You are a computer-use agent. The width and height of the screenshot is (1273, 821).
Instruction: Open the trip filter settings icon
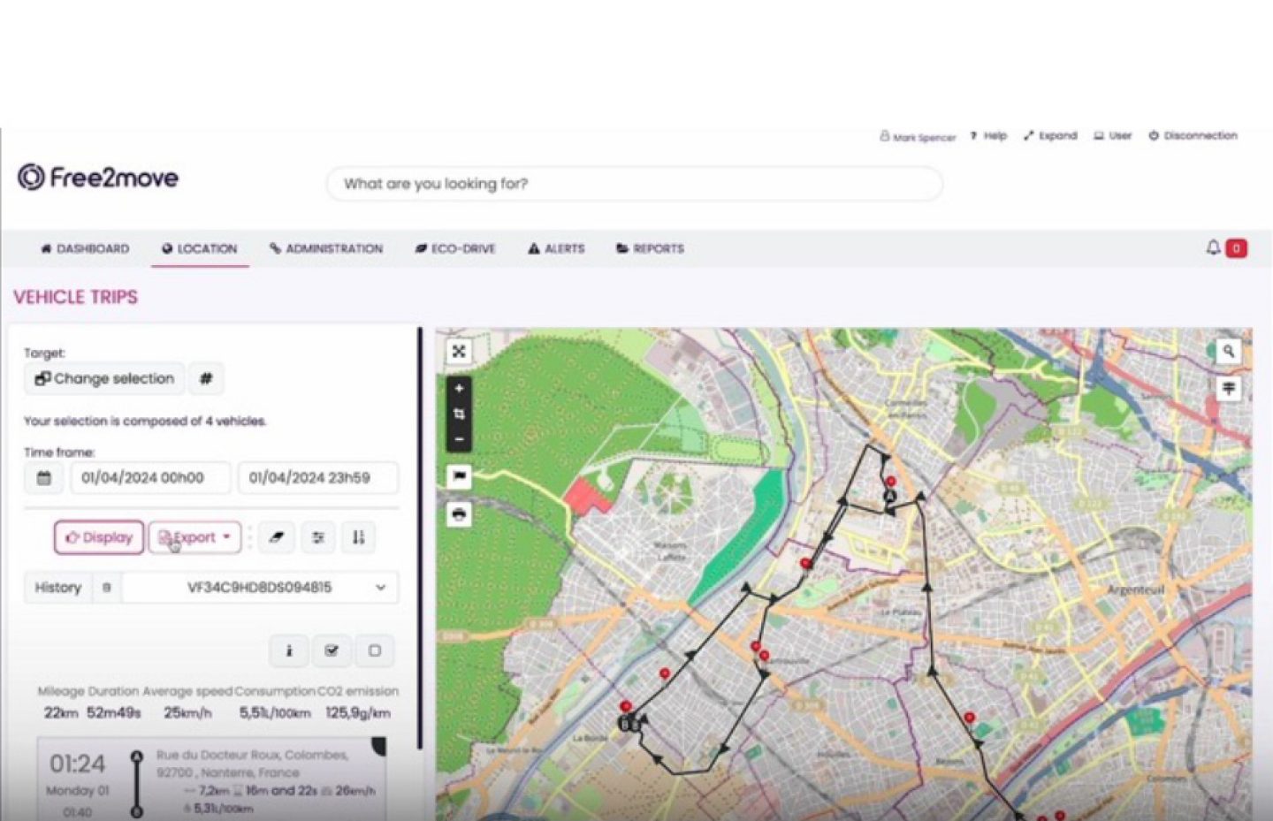(x=317, y=536)
